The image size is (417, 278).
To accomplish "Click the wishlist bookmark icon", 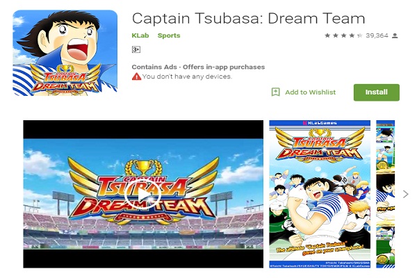I will [276, 92].
